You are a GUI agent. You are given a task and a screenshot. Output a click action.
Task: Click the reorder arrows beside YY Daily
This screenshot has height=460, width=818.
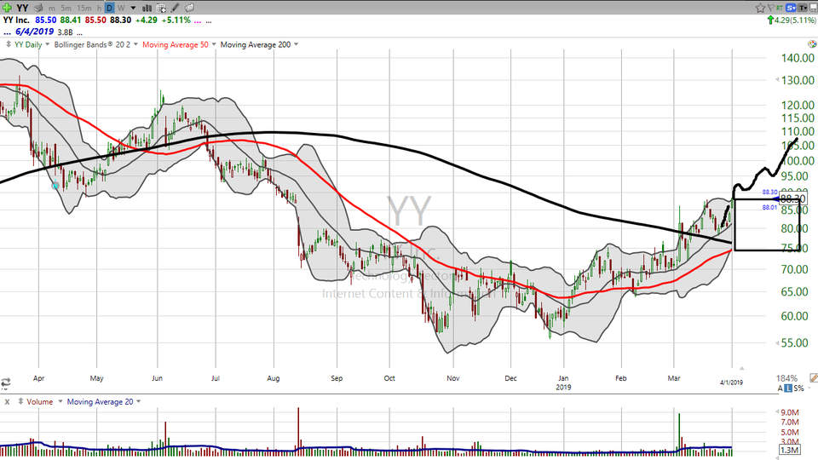(x=9, y=44)
